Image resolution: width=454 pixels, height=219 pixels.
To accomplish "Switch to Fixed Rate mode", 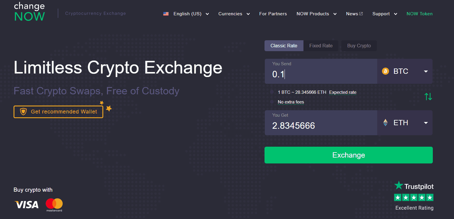I will tap(321, 46).
